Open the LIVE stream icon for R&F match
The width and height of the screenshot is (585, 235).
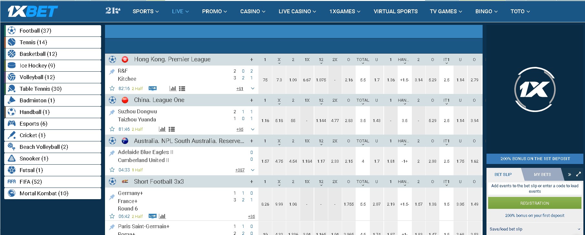[x=153, y=88]
